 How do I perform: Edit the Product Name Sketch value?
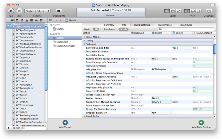click(161, 98)
